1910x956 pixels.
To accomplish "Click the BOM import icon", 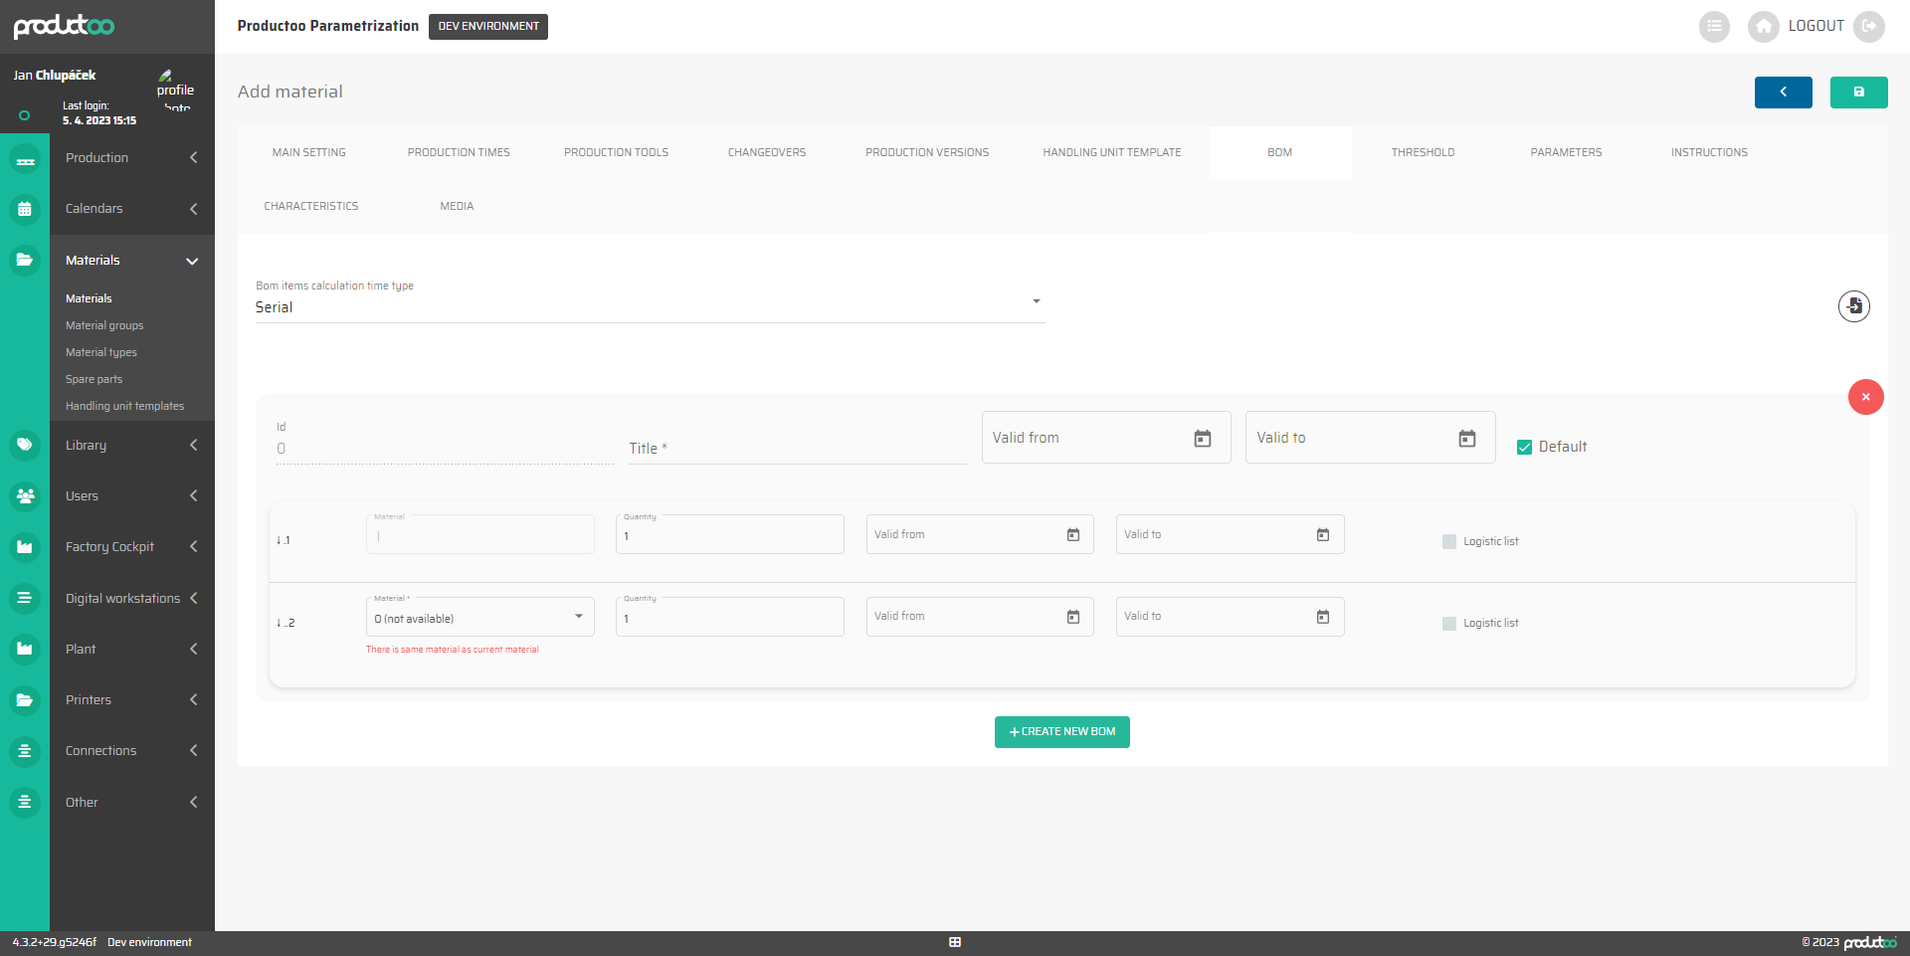I will (x=1853, y=306).
